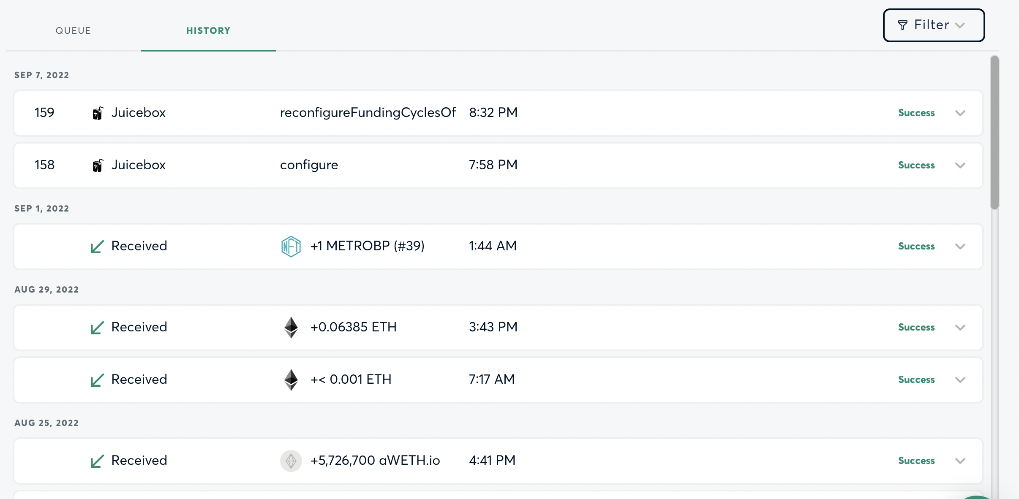Open the Filter dropdown
This screenshot has height=499, width=1019.
click(934, 25)
